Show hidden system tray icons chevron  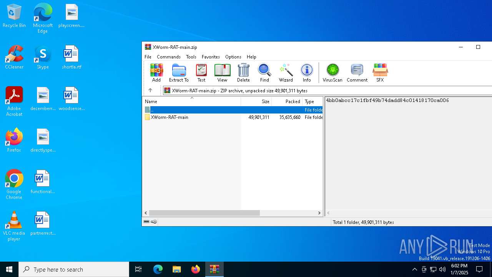pos(414,269)
